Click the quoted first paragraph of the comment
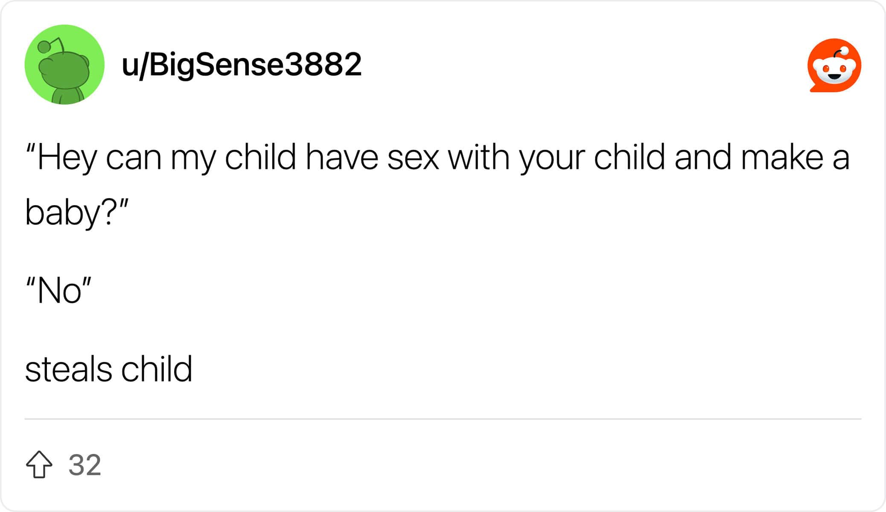This screenshot has height=512, width=886. pos(437,185)
